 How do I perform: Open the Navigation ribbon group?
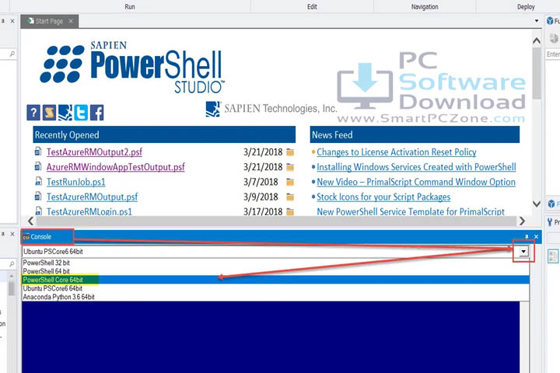pos(425,6)
